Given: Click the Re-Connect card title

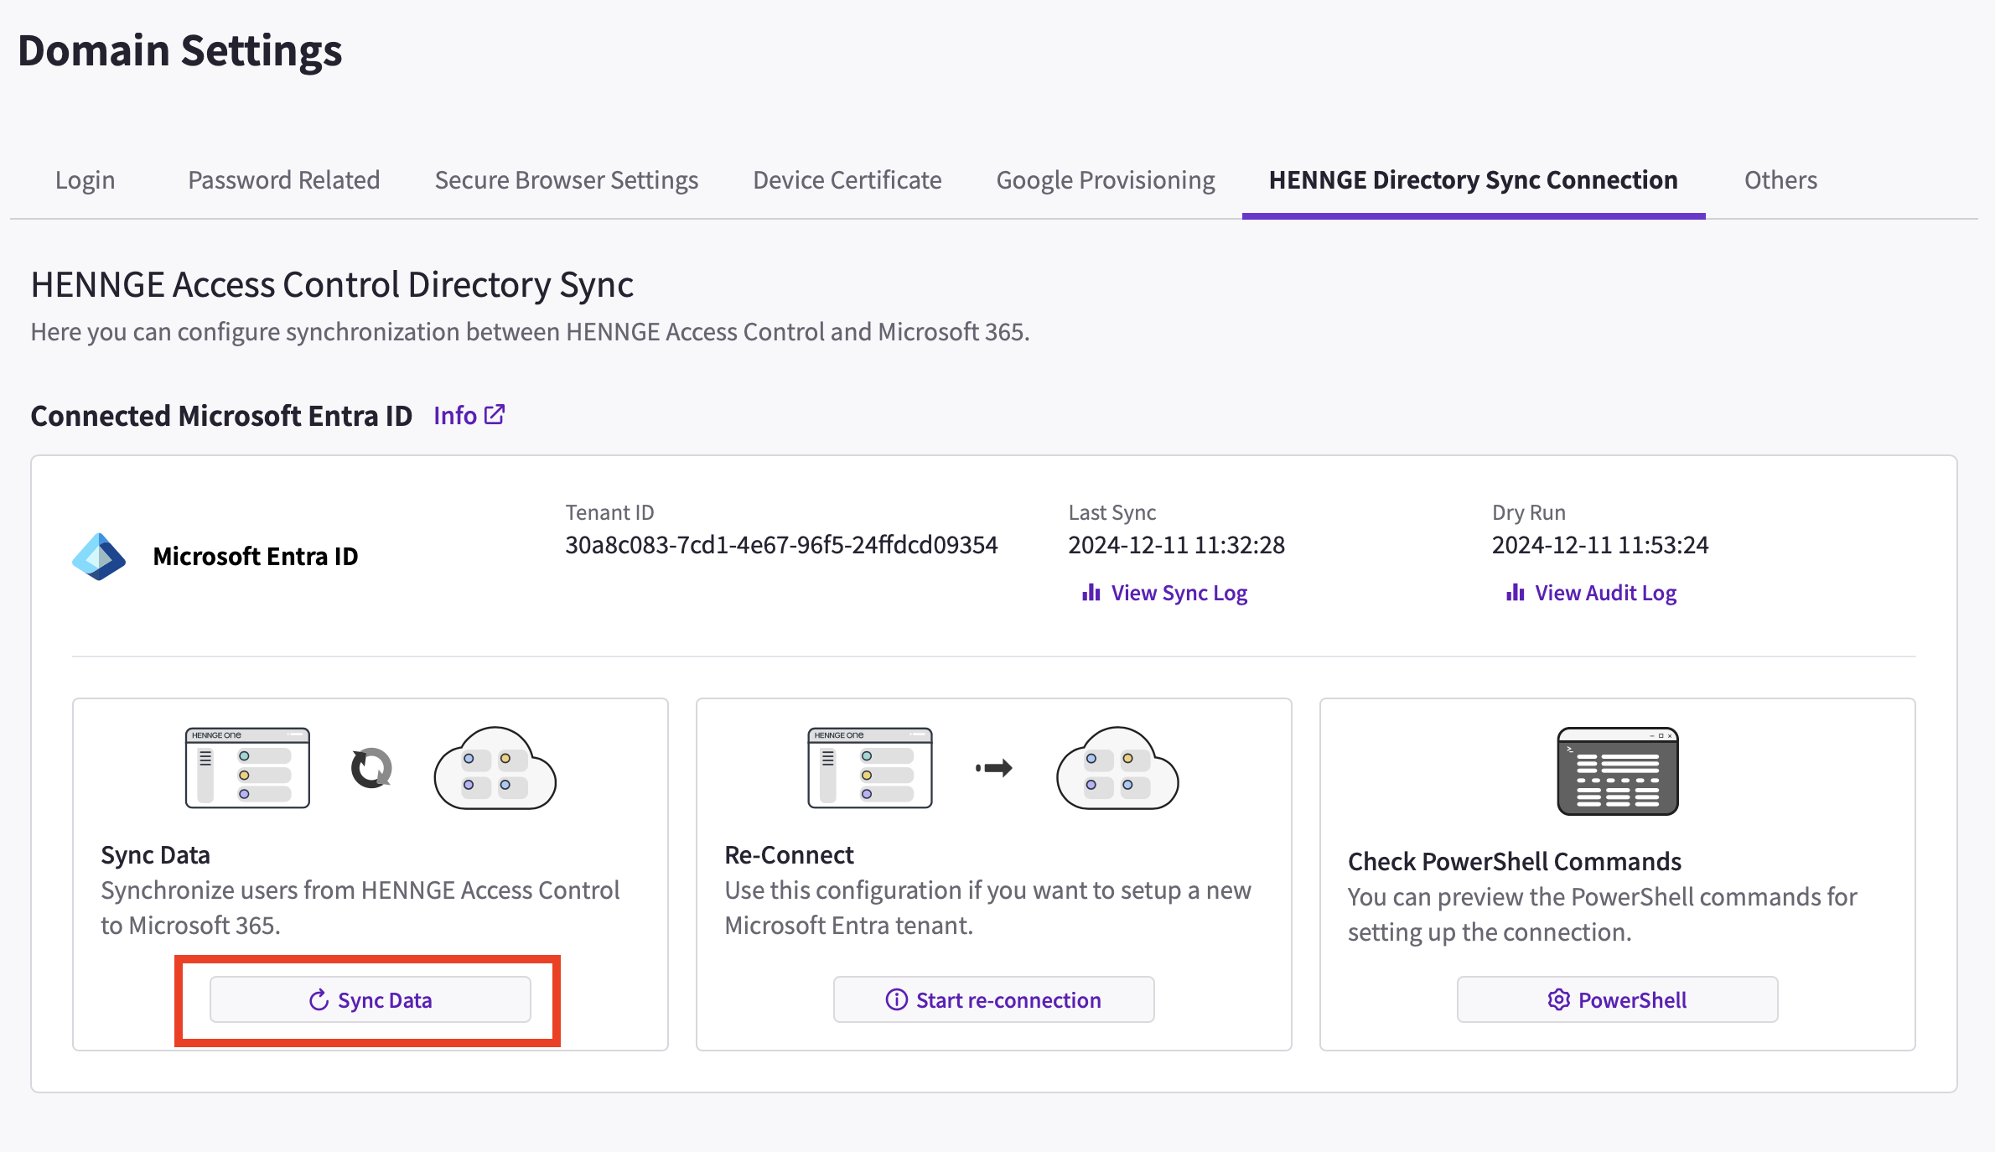Looking at the screenshot, I should click(x=789, y=854).
